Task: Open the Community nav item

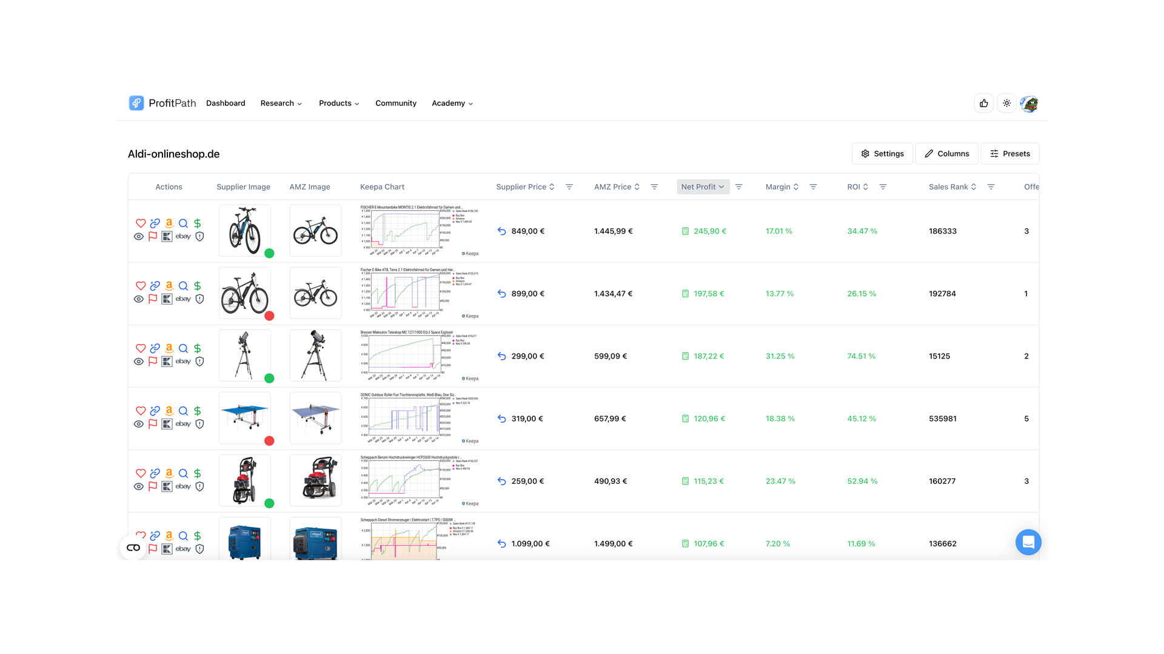Action: pos(396,104)
